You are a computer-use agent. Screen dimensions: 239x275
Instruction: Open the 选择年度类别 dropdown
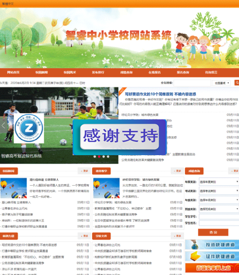pos(219,182)
